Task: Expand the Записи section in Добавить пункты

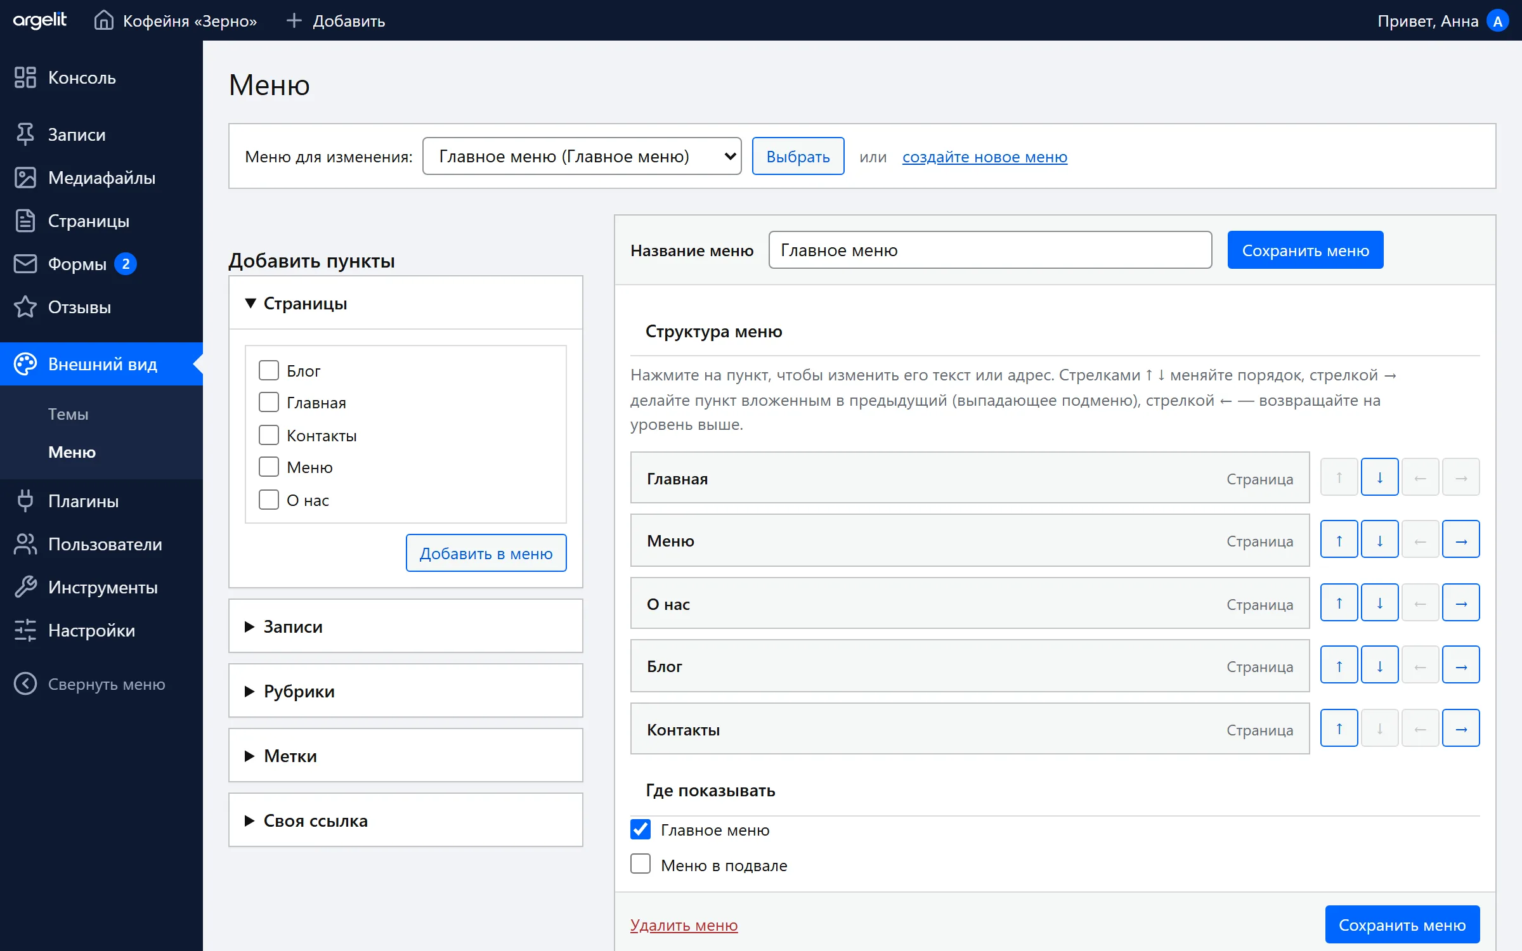Action: tap(406, 626)
